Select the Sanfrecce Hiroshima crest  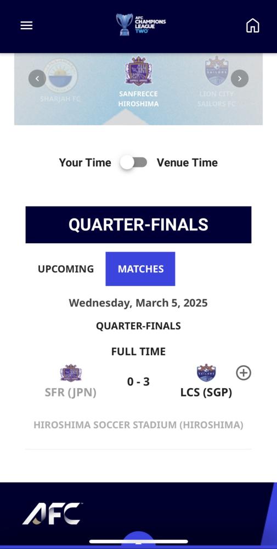138,71
